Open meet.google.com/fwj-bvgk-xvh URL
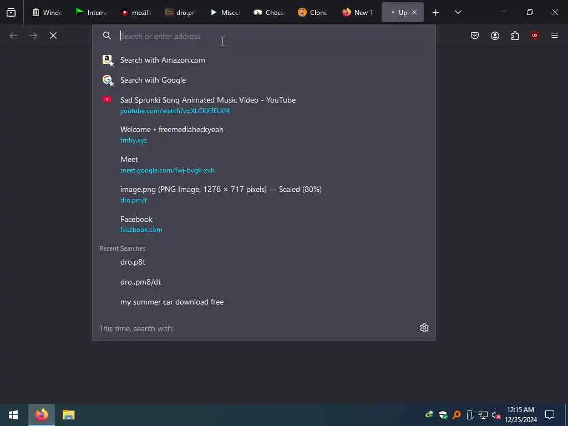The height and width of the screenshot is (426, 568). pyautogui.click(x=168, y=170)
